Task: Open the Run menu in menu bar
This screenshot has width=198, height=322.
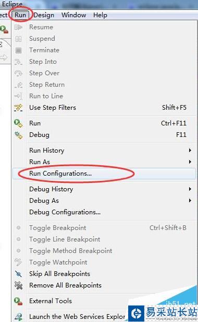Action: [20, 15]
